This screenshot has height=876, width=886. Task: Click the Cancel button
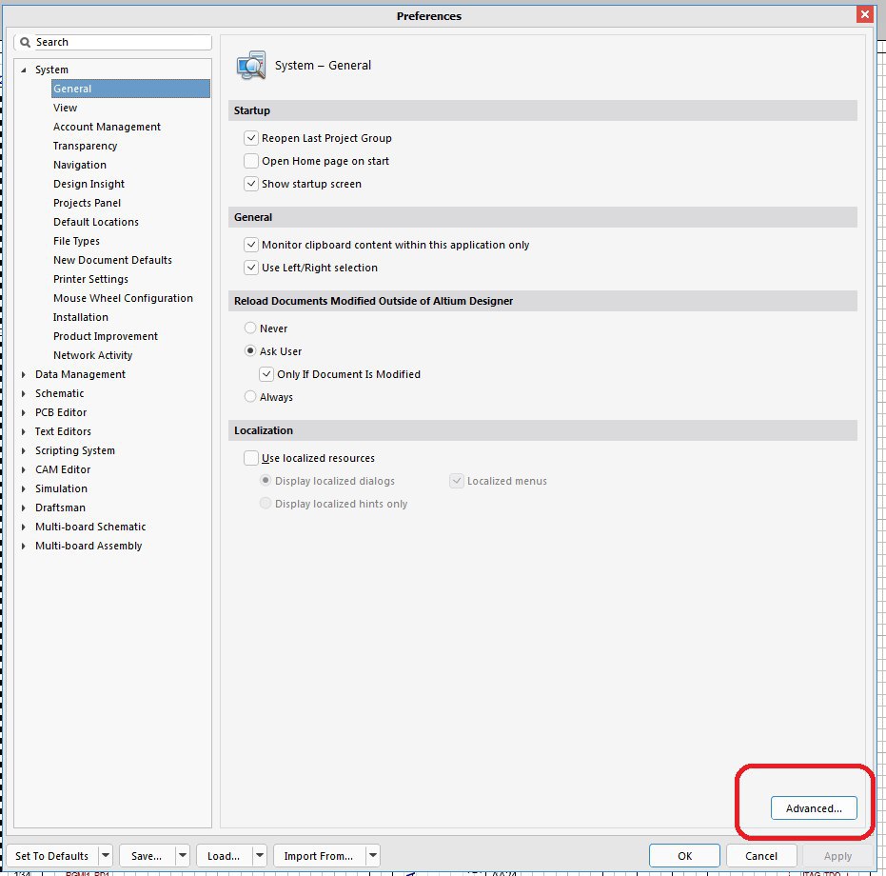click(x=761, y=856)
